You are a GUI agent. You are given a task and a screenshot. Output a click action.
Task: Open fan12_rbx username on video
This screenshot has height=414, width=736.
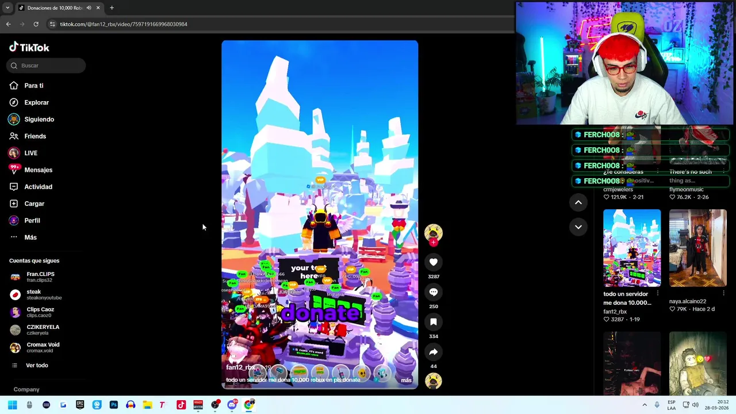pos(240,367)
